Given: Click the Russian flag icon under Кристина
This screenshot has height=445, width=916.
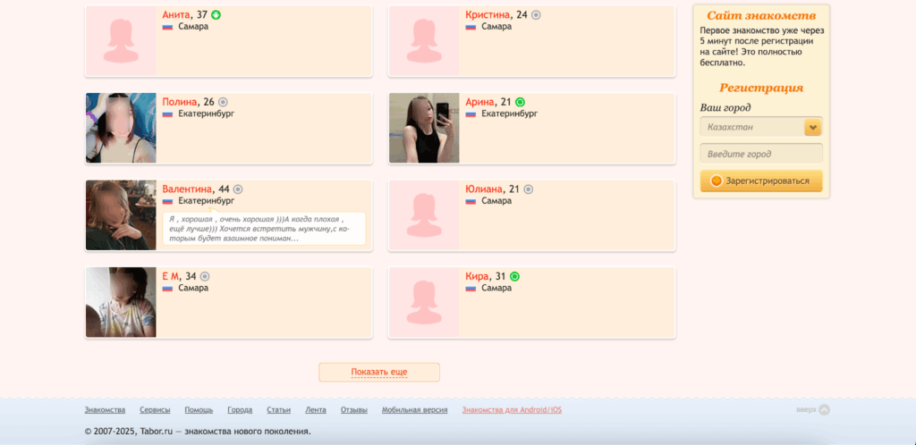Looking at the screenshot, I should pyautogui.click(x=471, y=27).
